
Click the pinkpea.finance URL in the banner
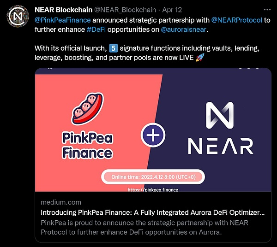tap(153, 189)
